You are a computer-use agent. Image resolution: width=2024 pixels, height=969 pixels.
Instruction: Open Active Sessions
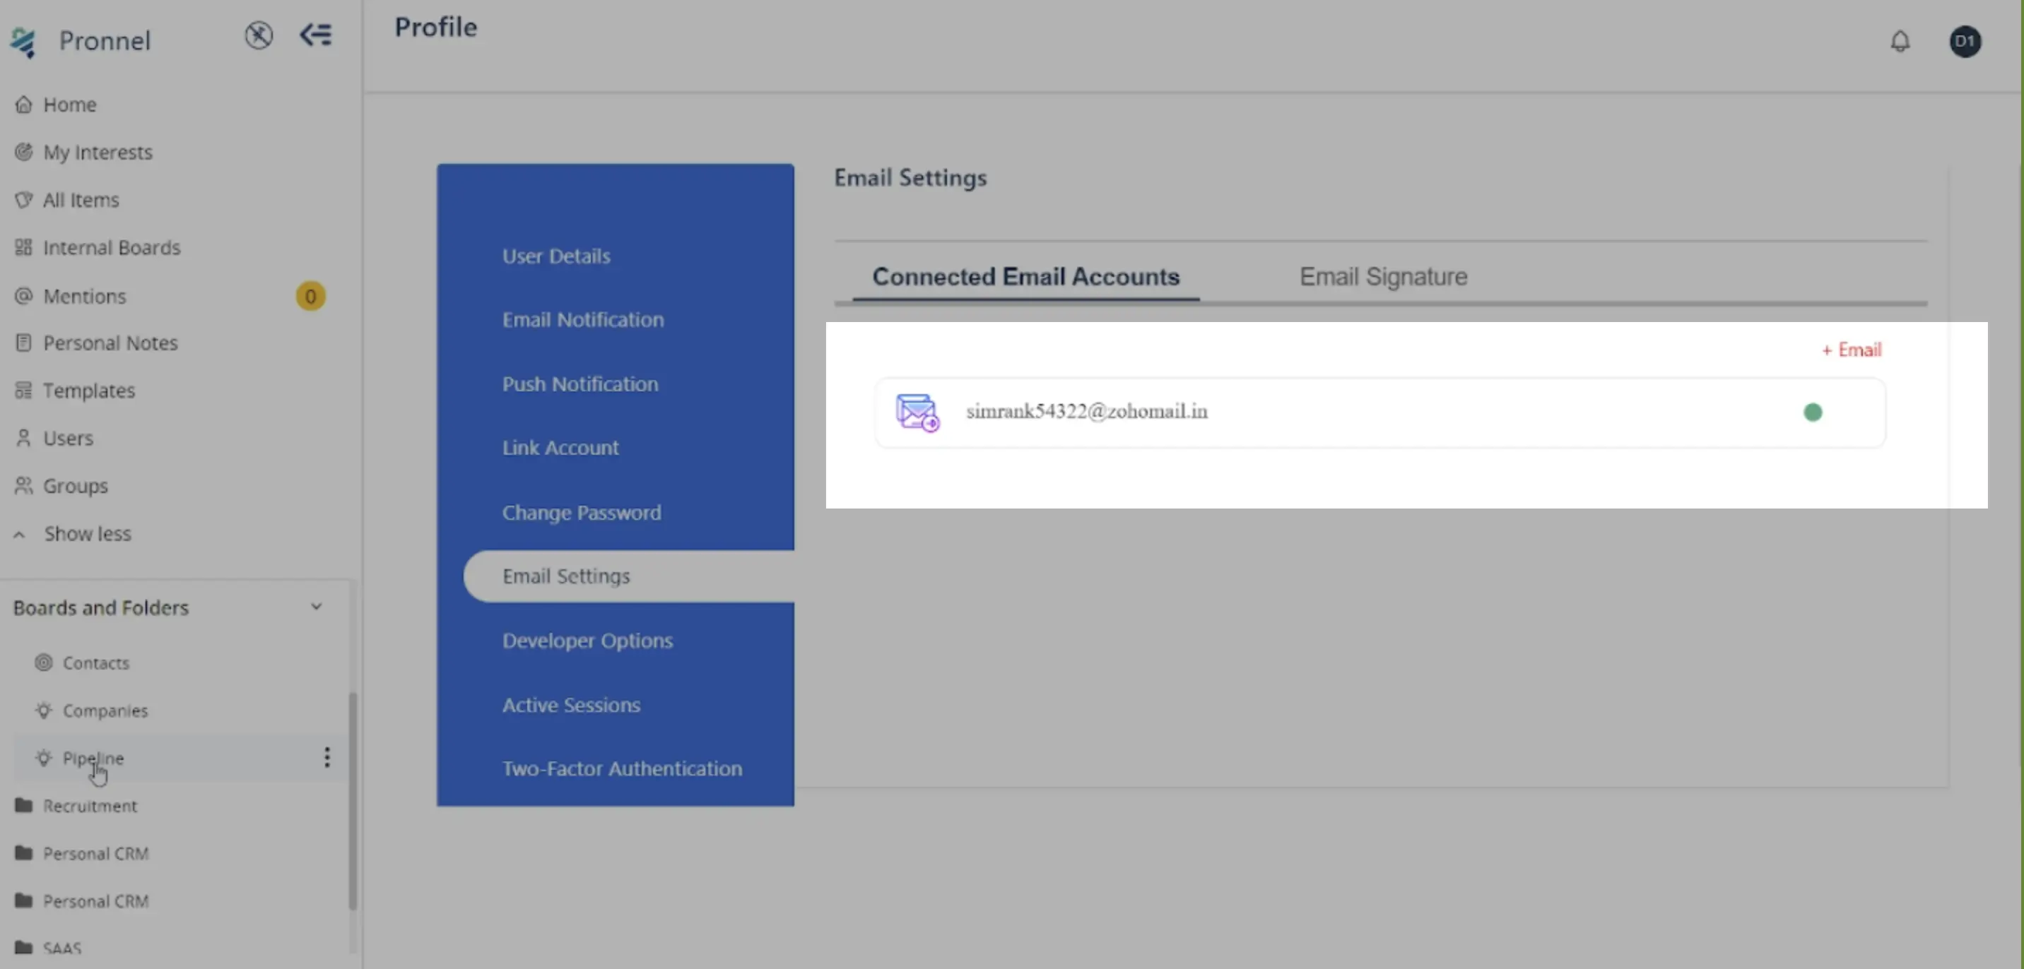571,705
